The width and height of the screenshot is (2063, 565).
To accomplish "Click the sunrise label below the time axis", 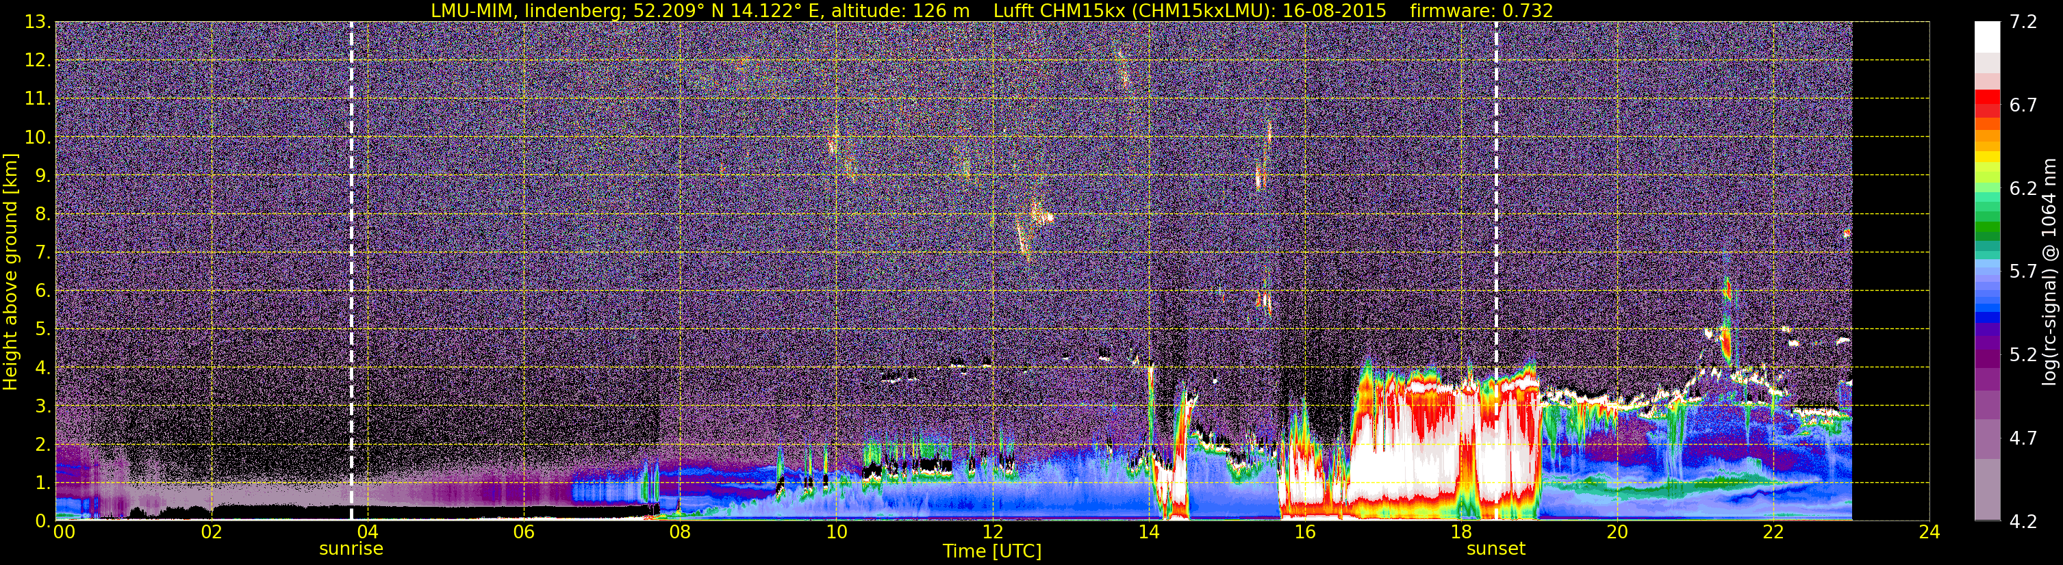I will click(x=351, y=549).
